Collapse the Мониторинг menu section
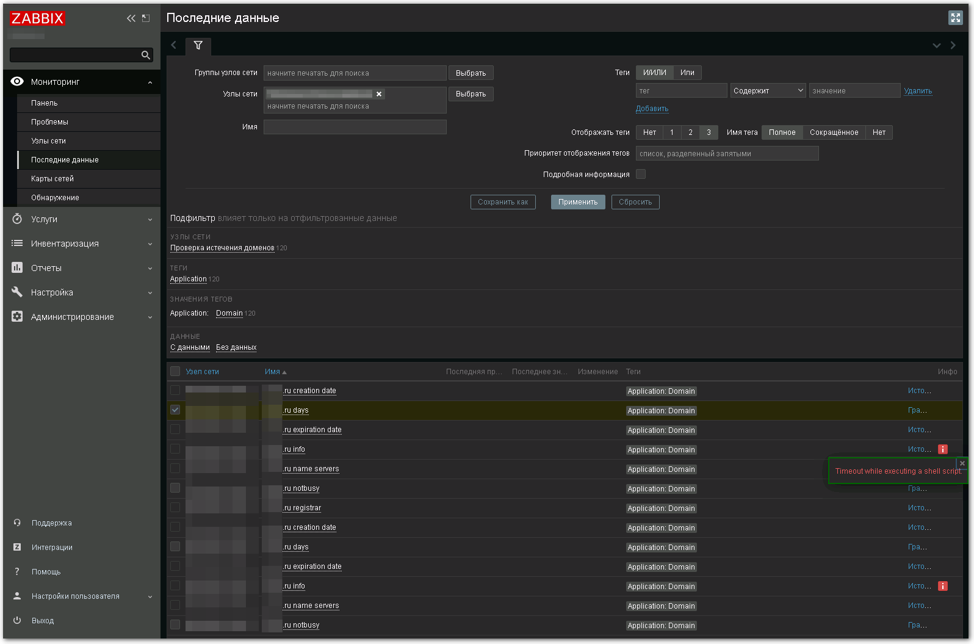The image size is (974, 644). (x=150, y=82)
